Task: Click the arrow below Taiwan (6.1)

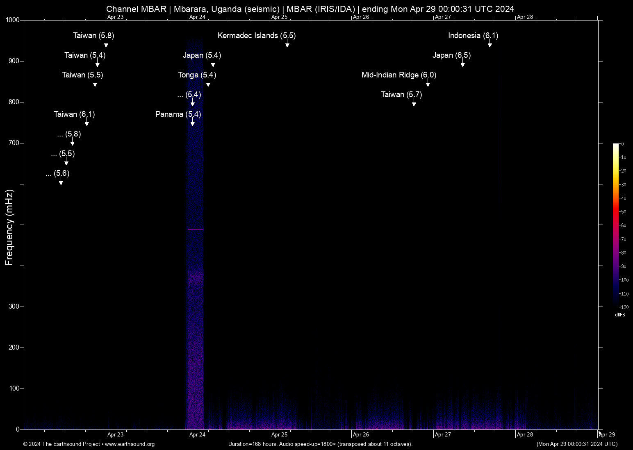Action: pyautogui.click(x=87, y=123)
